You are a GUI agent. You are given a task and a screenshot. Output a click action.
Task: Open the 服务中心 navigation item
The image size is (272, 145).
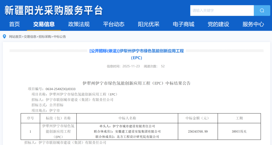[x=253, y=24]
